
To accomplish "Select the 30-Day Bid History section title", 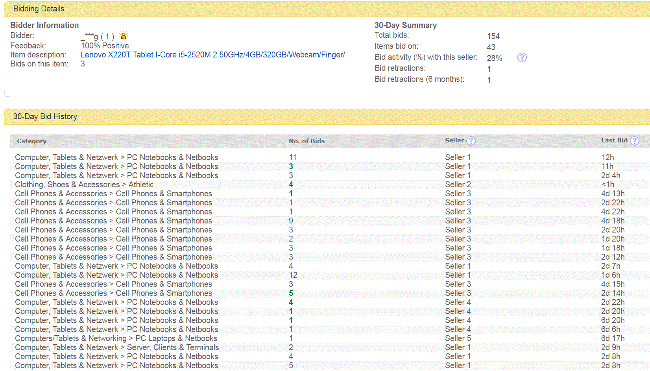I will pyautogui.click(x=45, y=116).
